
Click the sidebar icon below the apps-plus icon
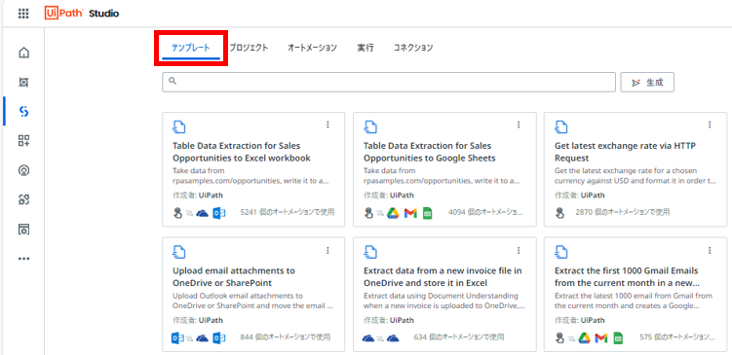tap(23, 170)
